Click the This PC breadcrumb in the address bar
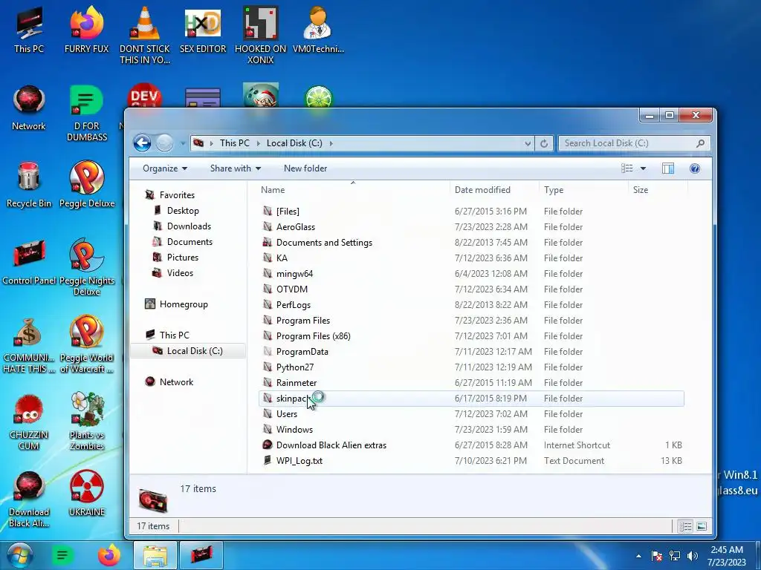The height and width of the screenshot is (570, 761). coord(234,143)
